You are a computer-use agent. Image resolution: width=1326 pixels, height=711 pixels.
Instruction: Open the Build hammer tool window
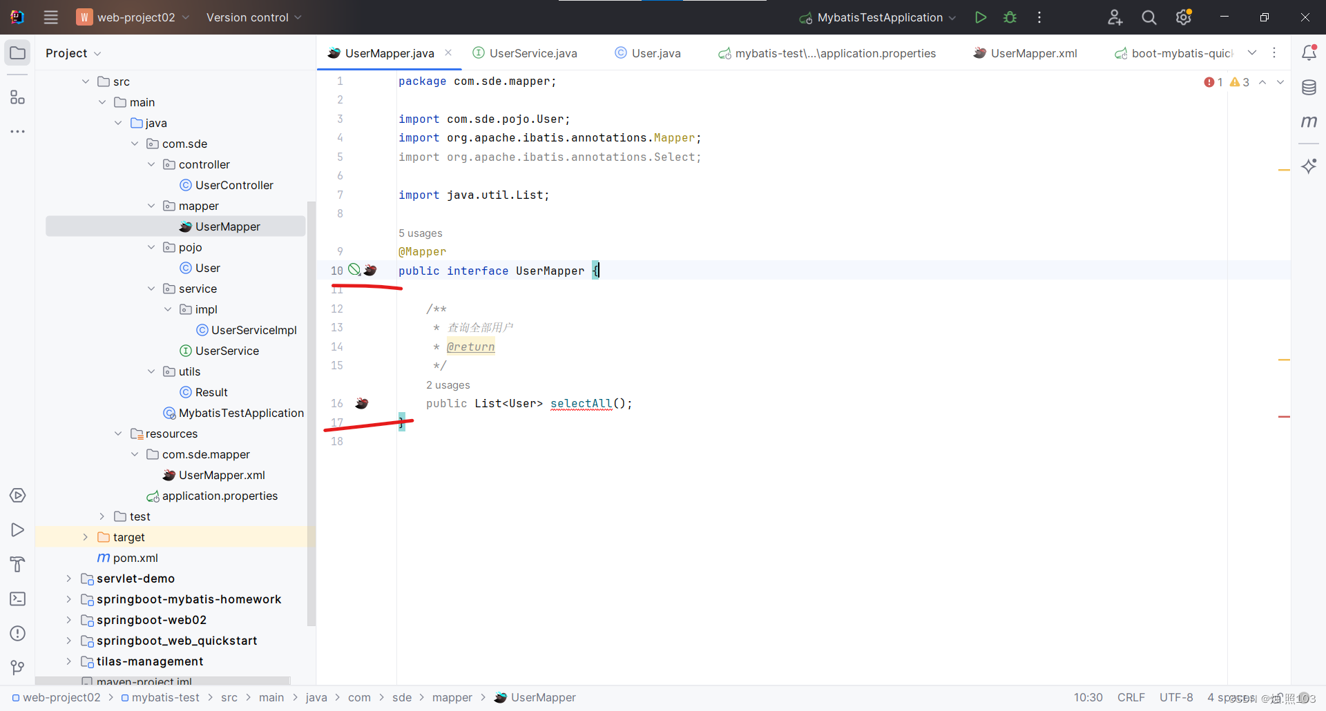[17, 565]
